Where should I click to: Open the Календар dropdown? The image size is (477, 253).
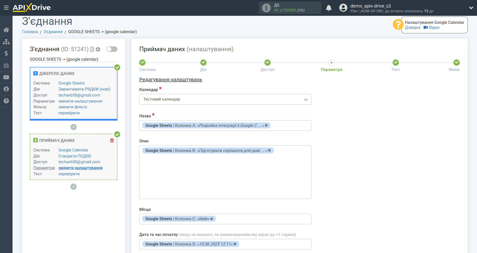tap(225, 99)
